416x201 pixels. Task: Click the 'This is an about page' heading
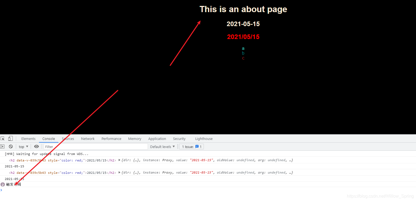click(x=243, y=9)
